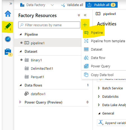Expand the Power Query (Preview) section

(x=20, y=102)
